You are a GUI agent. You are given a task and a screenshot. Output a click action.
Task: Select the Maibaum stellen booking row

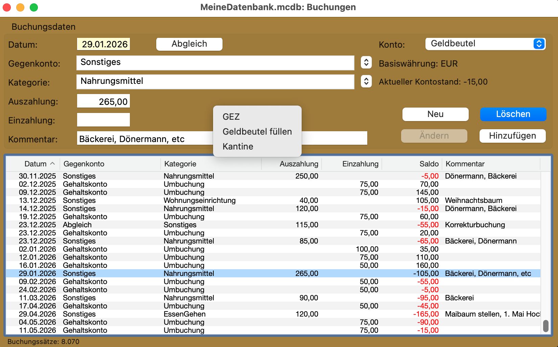(x=273, y=314)
